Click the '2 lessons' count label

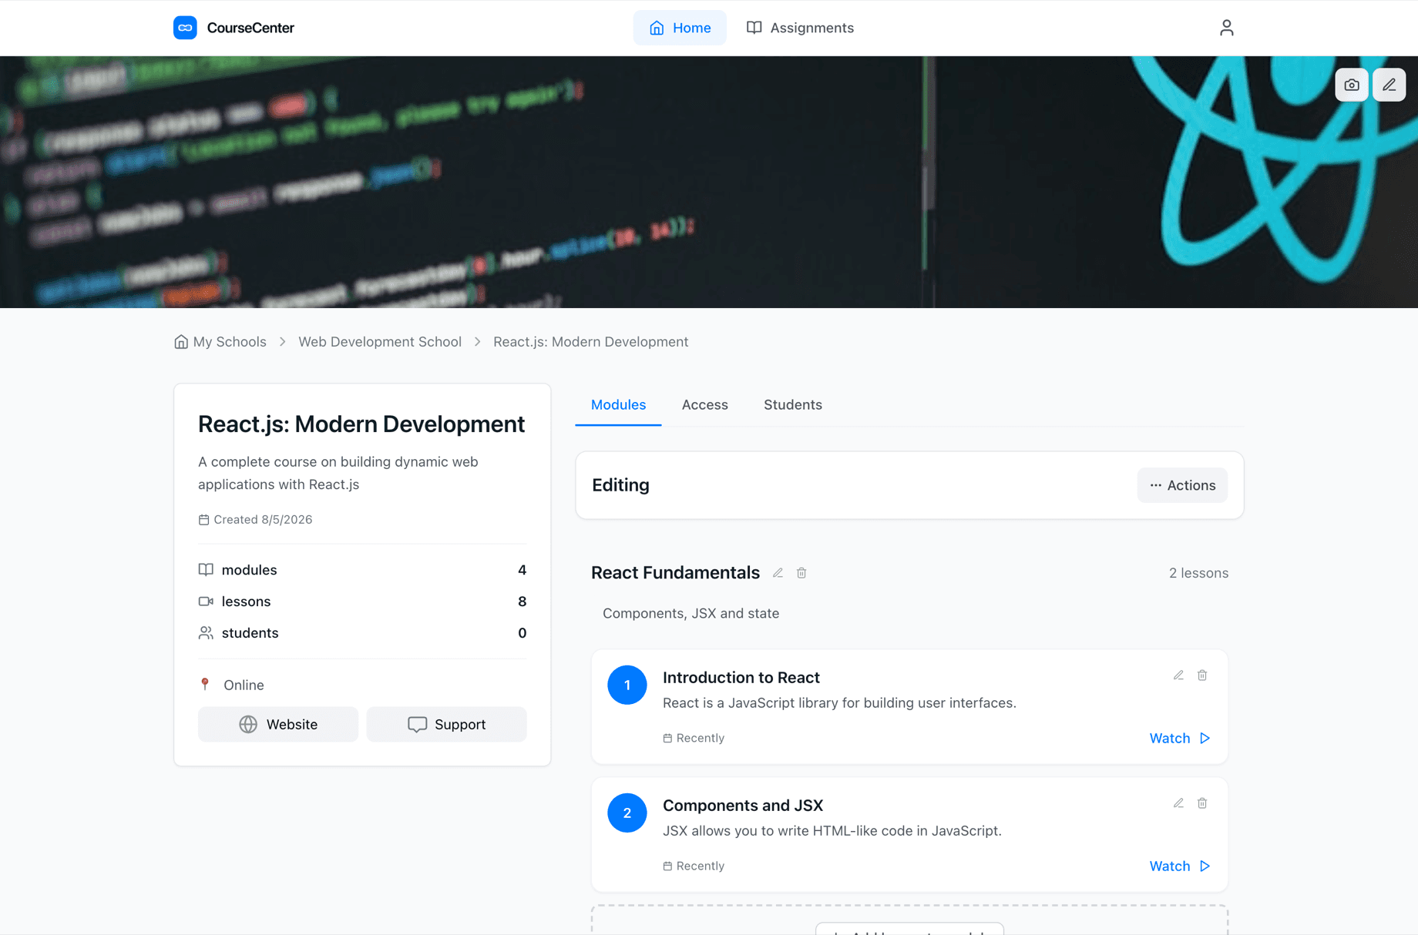click(x=1198, y=573)
